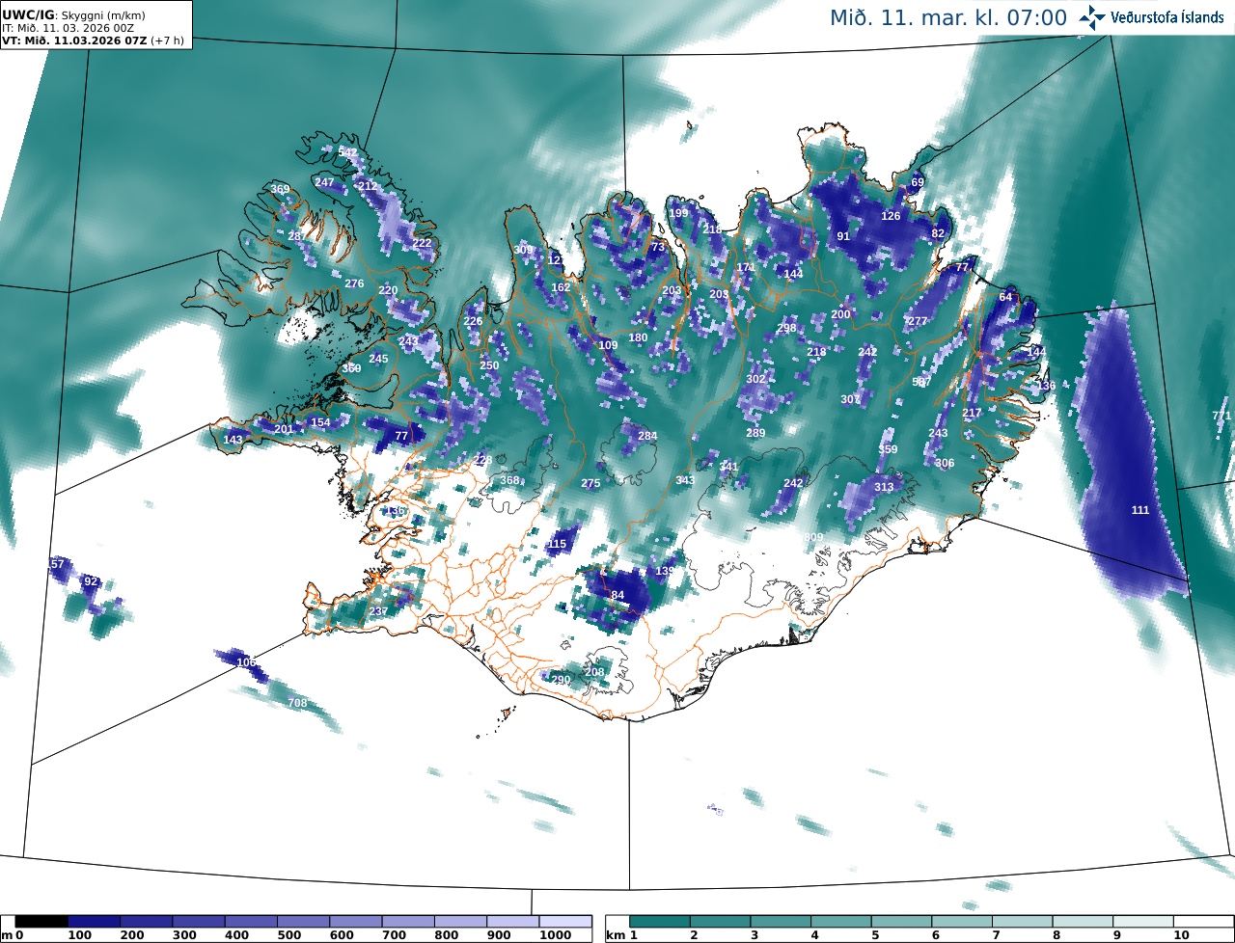Click visibility value 126 in the northeast
The image size is (1235, 943).
pos(891,216)
